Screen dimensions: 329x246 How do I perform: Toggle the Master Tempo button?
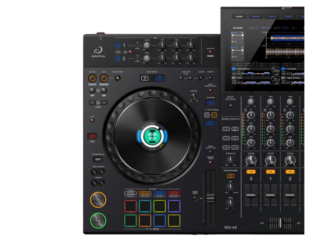(x=210, y=162)
